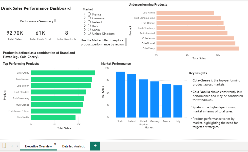
Task: Close the Executive Overview page via its x
Action: point(55,144)
